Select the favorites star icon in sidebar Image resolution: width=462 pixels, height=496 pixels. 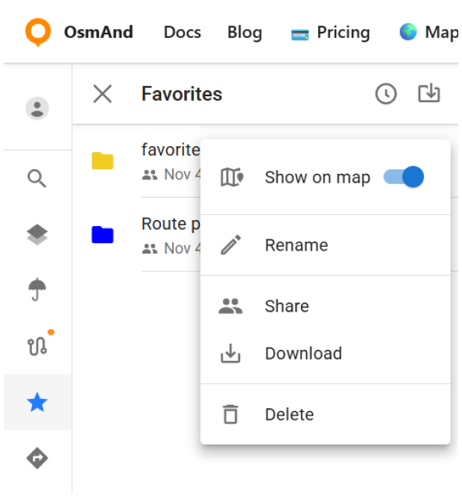(x=37, y=403)
